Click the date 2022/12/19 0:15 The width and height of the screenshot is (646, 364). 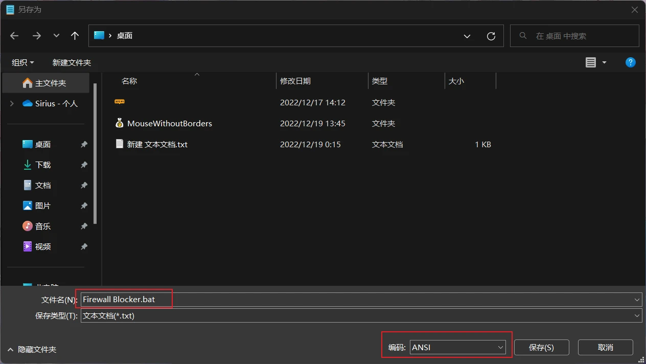310,144
